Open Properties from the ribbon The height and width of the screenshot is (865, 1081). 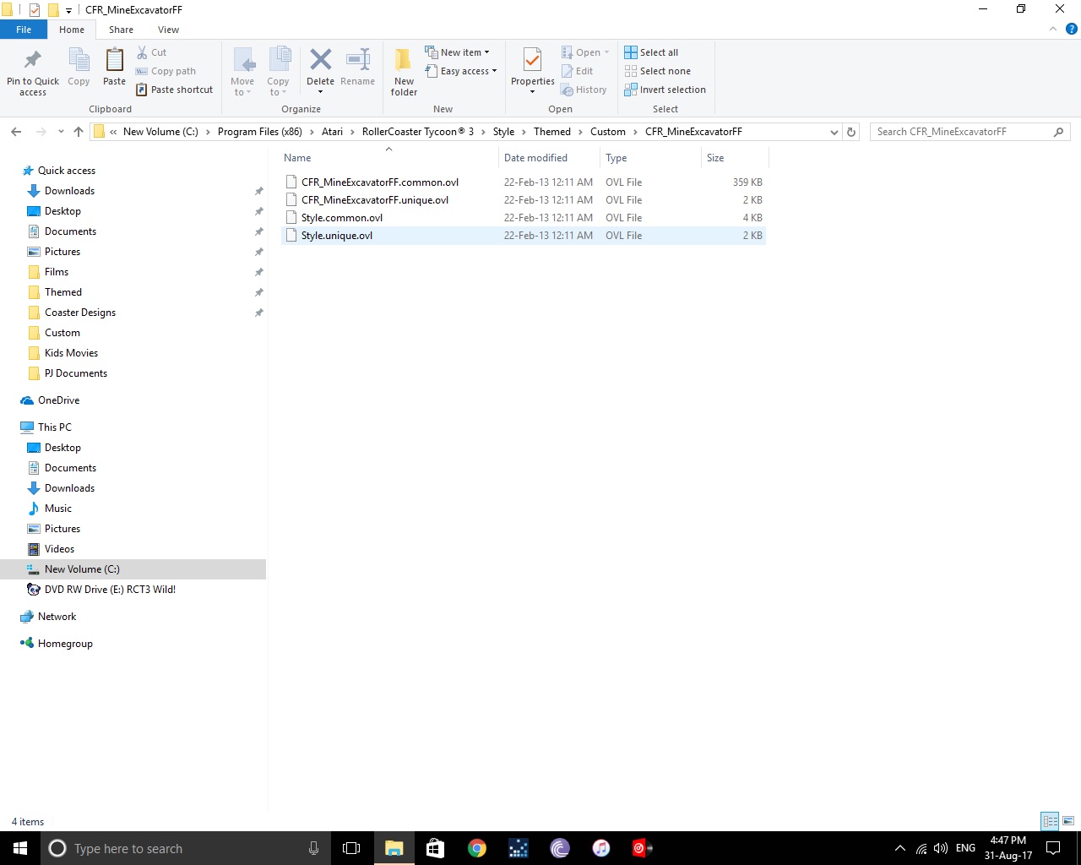(532, 71)
